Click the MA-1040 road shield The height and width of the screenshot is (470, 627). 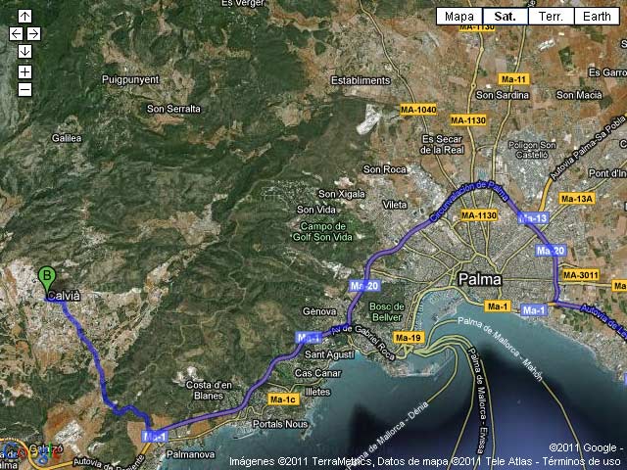click(418, 110)
